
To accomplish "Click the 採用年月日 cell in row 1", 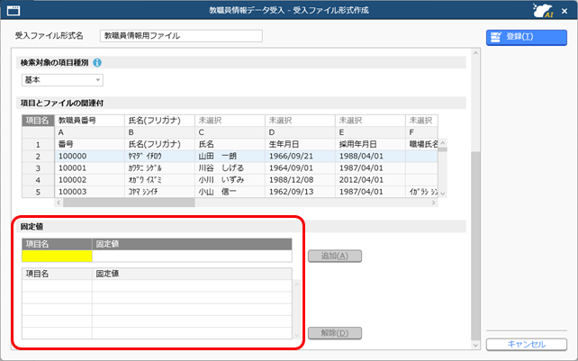I will tap(370, 144).
